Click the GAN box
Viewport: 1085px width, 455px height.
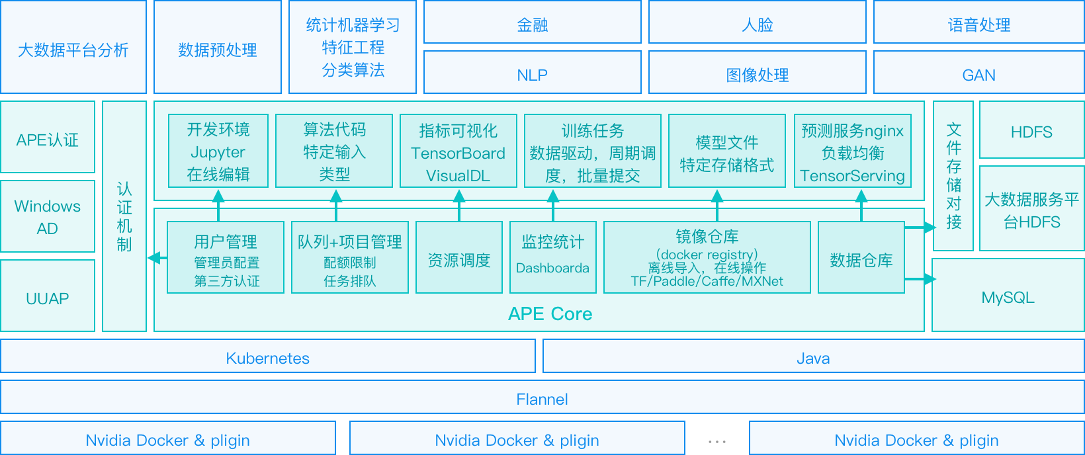979,72
